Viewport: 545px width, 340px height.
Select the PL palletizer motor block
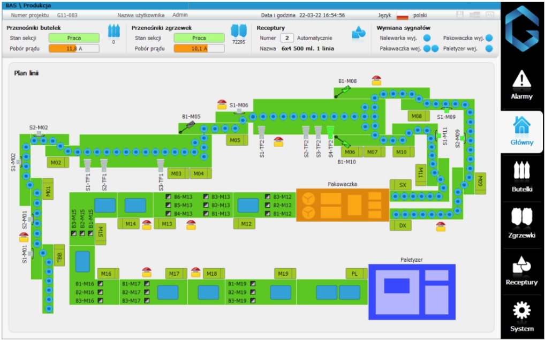point(357,274)
